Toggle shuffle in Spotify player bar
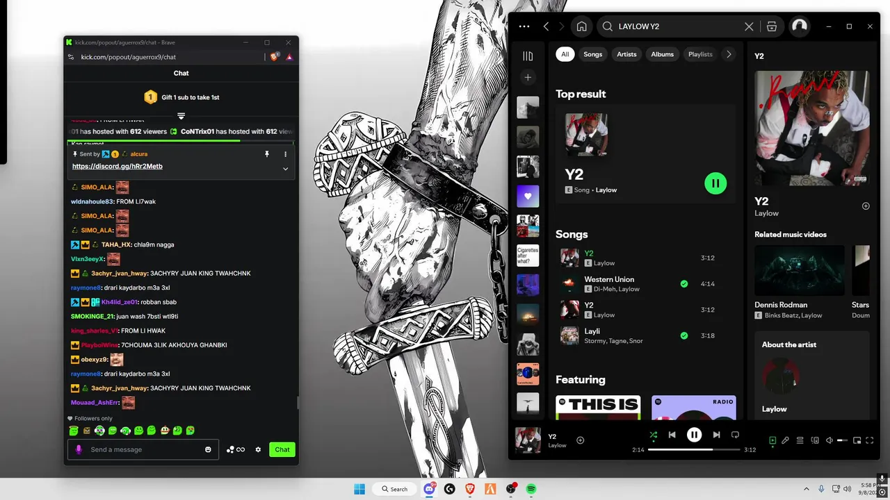The image size is (890, 500). (x=653, y=435)
